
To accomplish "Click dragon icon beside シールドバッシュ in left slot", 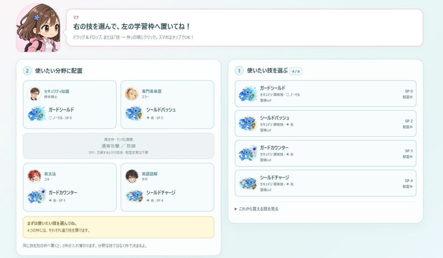I will pyautogui.click(x=134, y=113).
